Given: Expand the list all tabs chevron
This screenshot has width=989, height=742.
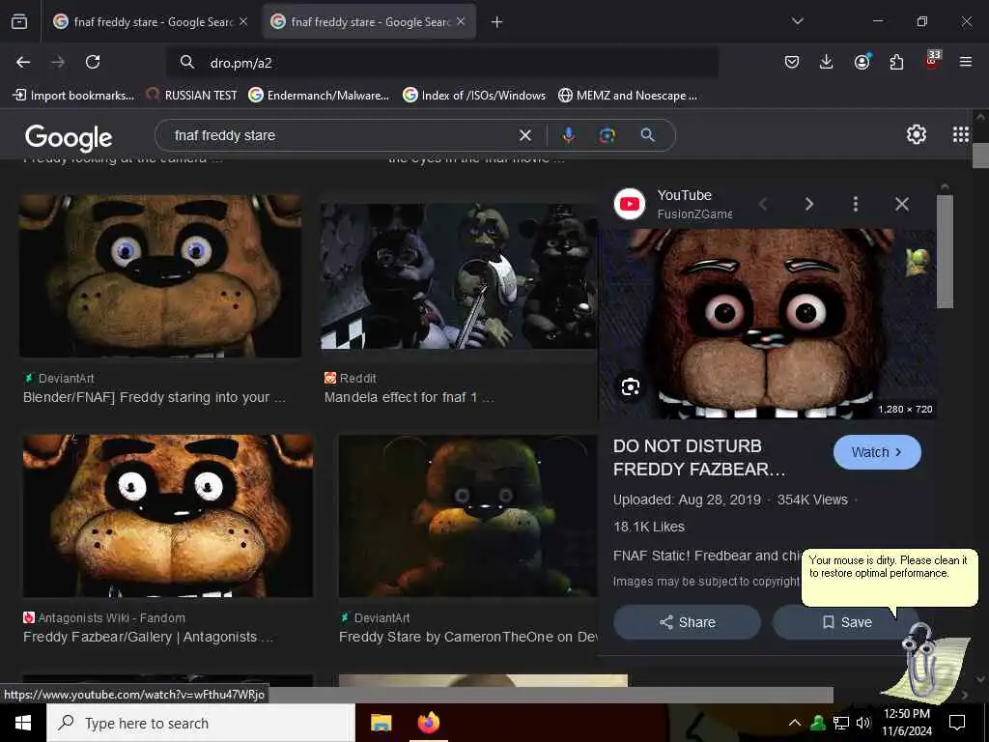Looking at the screenshot, I should tap(798, 21).
